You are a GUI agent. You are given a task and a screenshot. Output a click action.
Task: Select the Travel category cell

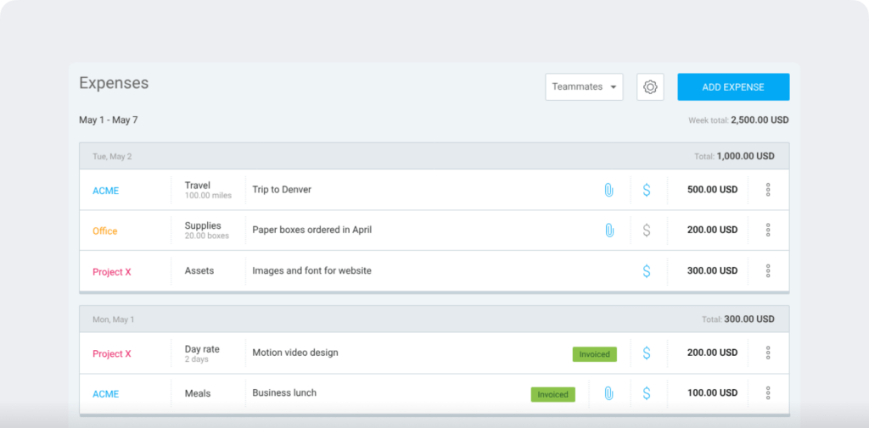pyautogui.click(x=209, y=190)
